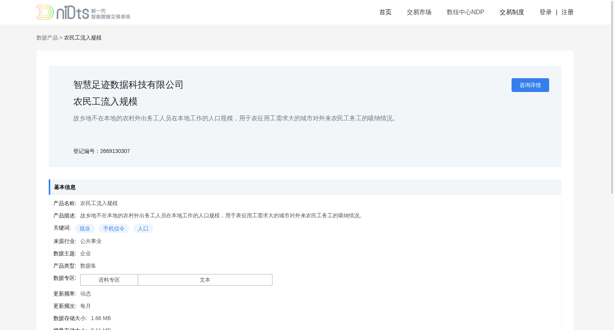The width and height of the screenshot is (614, 330).
Task: Click 企业 data theme value
Action: point(86,253)
